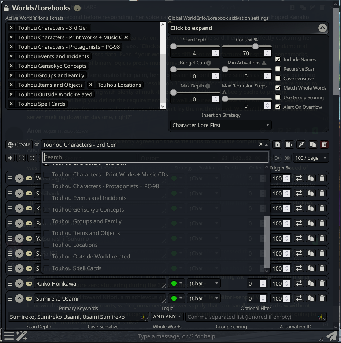Click the Scan Depth slider
The height and width of the screenshot is (343, 341).
pos(195,46)
